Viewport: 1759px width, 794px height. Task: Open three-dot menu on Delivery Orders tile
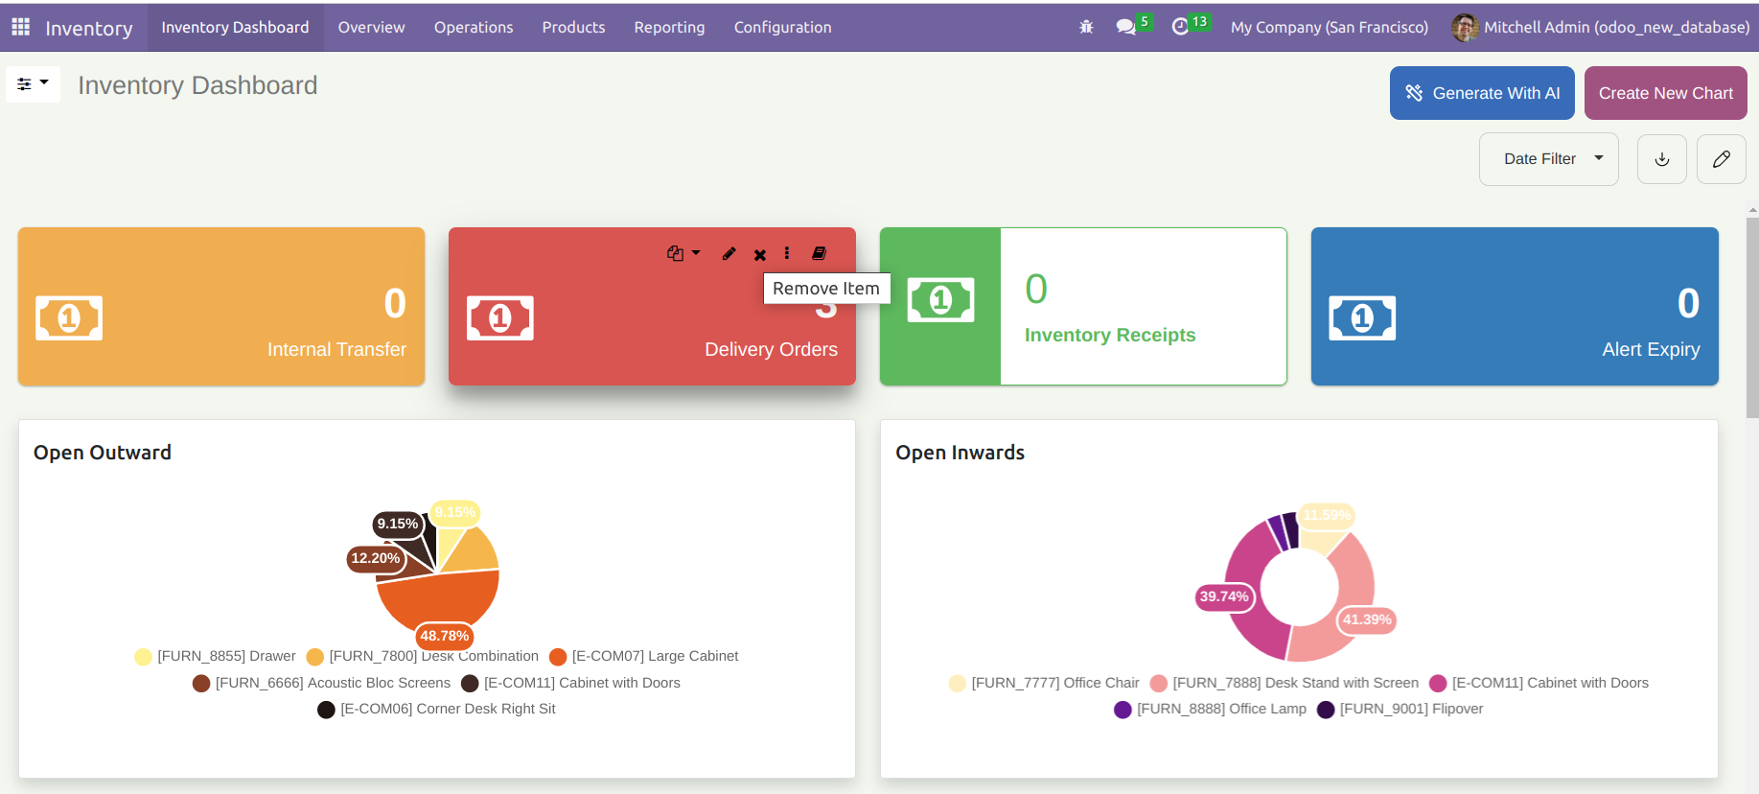point(787,253)
